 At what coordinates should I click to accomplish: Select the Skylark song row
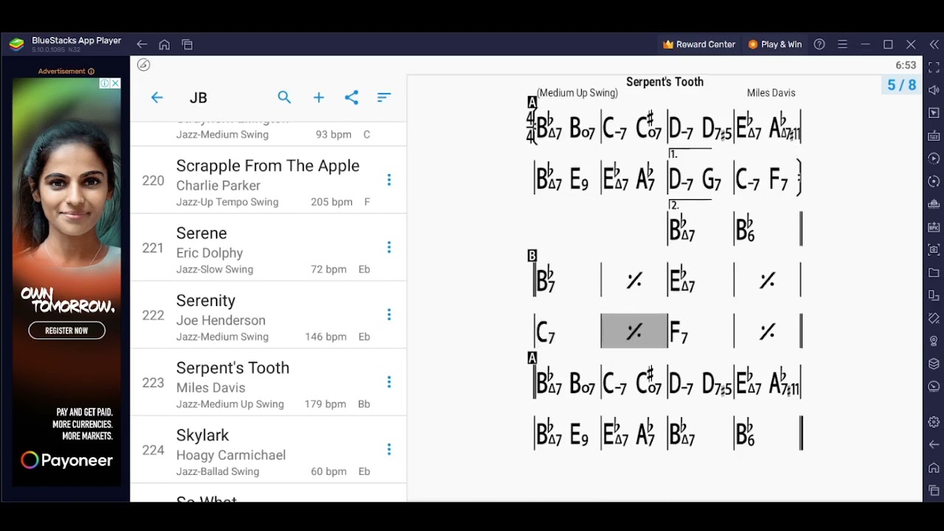tap(268, 450)
